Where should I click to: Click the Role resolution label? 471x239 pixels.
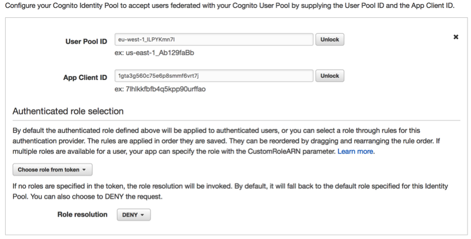pyautogui.click(x=81, y=214)
